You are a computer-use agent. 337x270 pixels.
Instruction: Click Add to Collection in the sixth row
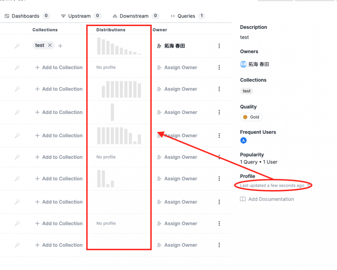[59, 157]
